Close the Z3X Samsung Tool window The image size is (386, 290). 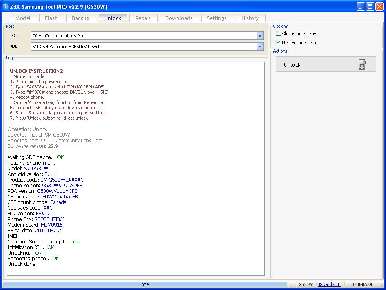click(x=379, y=7)
